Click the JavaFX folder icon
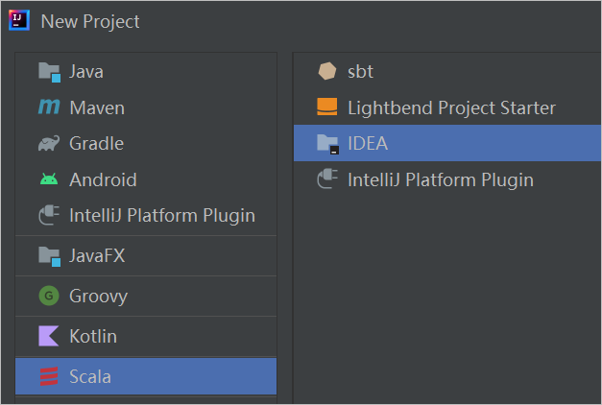Viewport: 602px width, 405px height. coord(50,256)
